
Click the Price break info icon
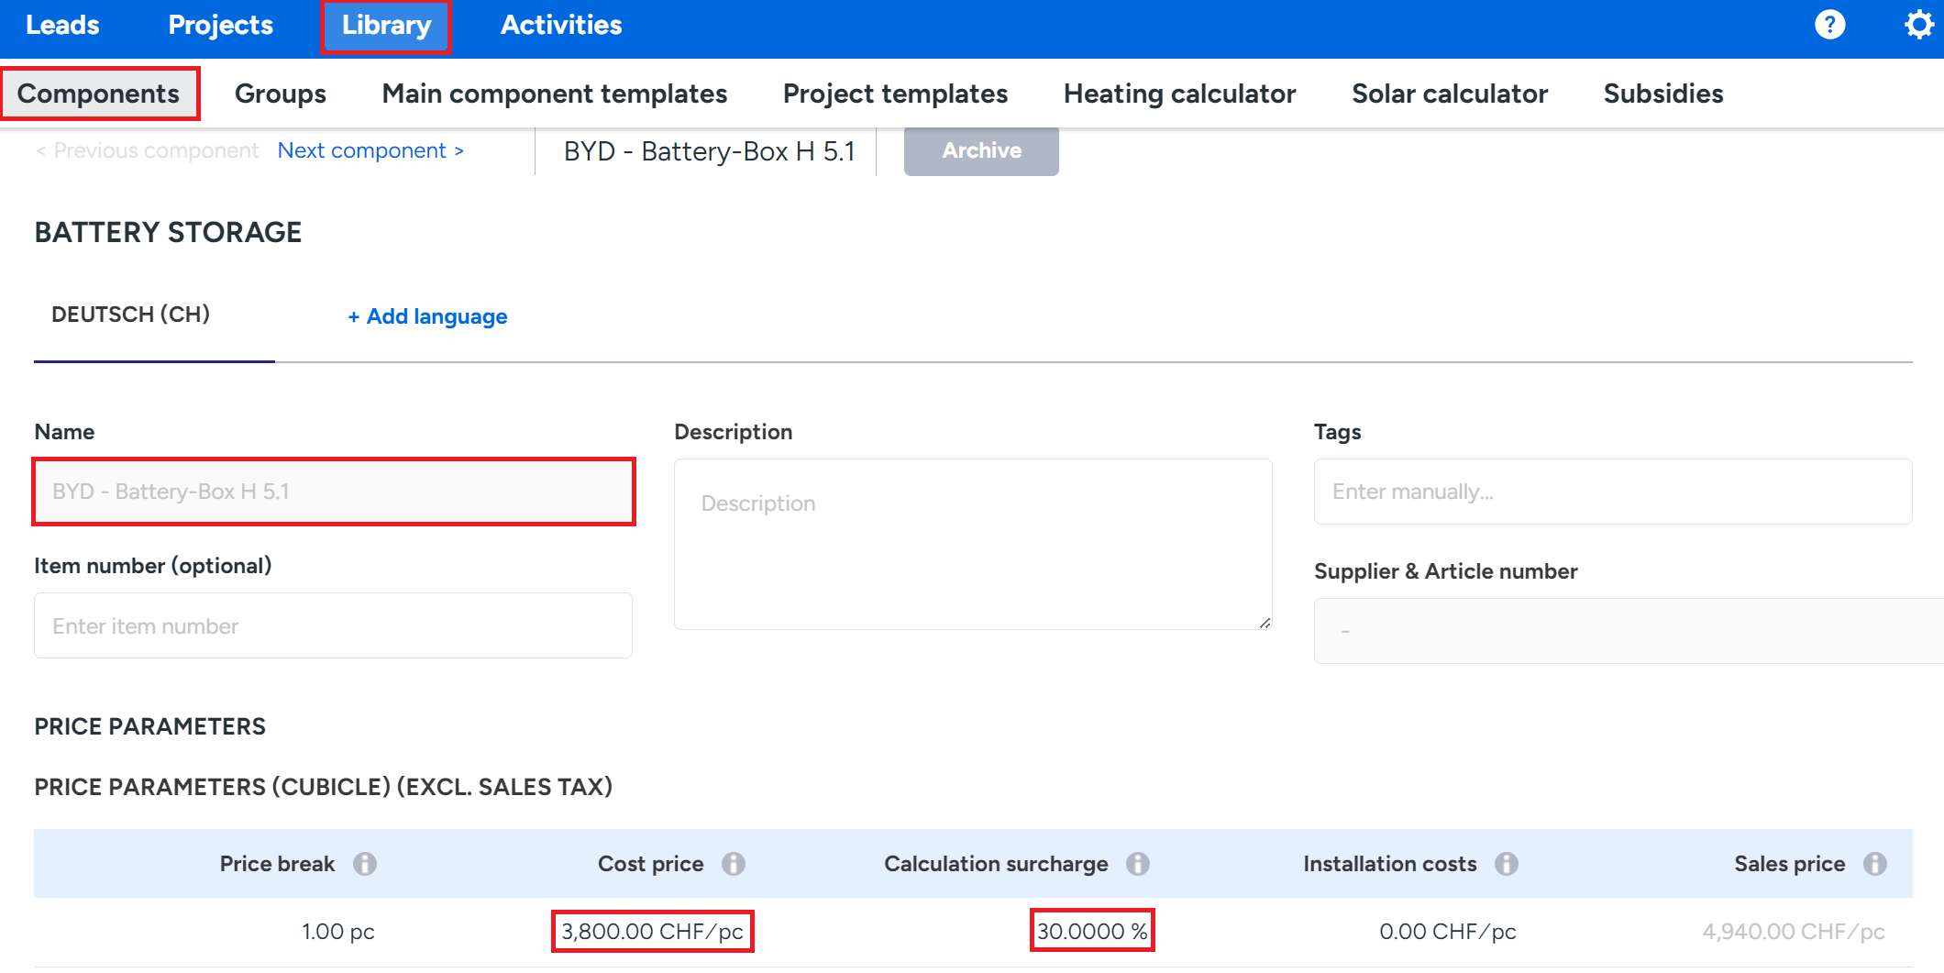pyautogui.click(x=365, y=864)
